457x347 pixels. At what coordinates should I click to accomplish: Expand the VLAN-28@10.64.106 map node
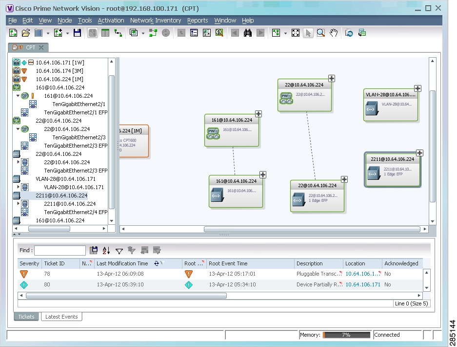[417, 88]
